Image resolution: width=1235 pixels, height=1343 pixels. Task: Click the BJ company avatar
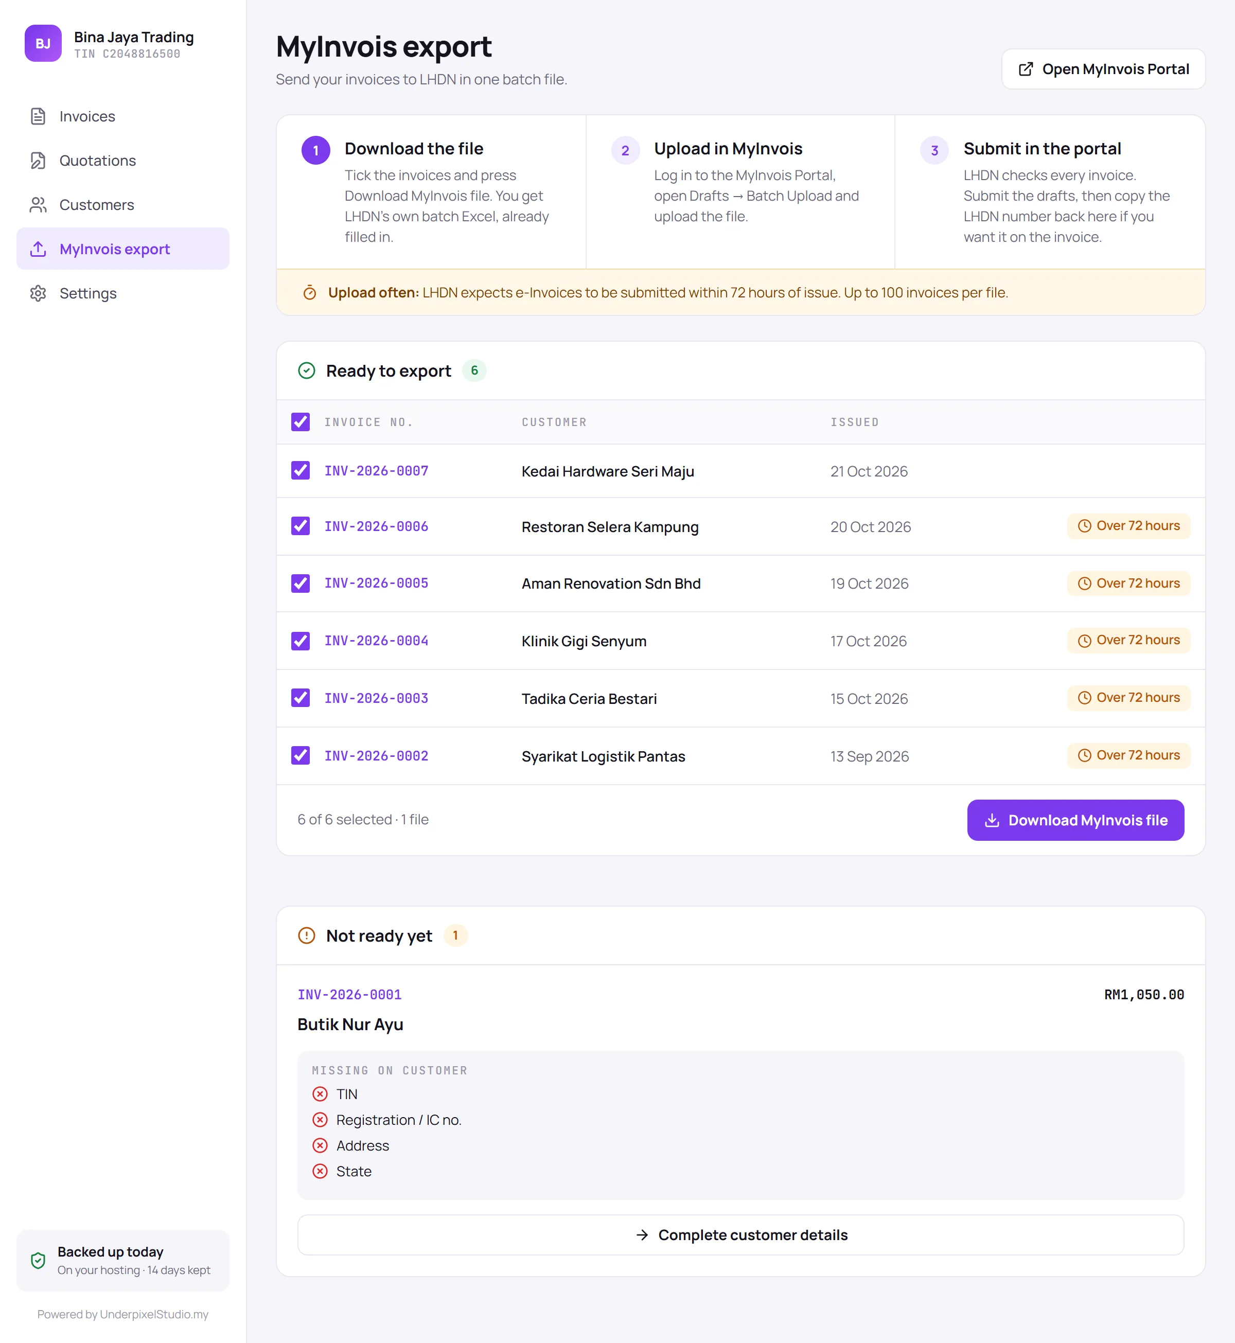click(43, 43)
